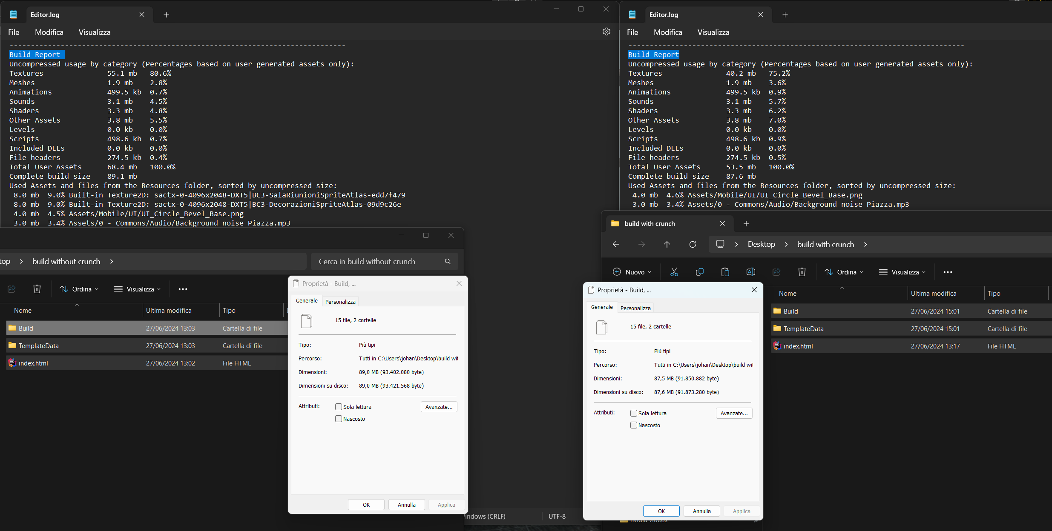Screen dimensions: 1052x531
Task: Copy files with the Copy toolbar icon
Action: tap(699, 272)
